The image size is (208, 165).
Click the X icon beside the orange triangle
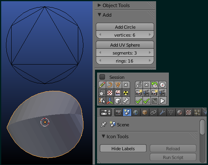(126, 85)
